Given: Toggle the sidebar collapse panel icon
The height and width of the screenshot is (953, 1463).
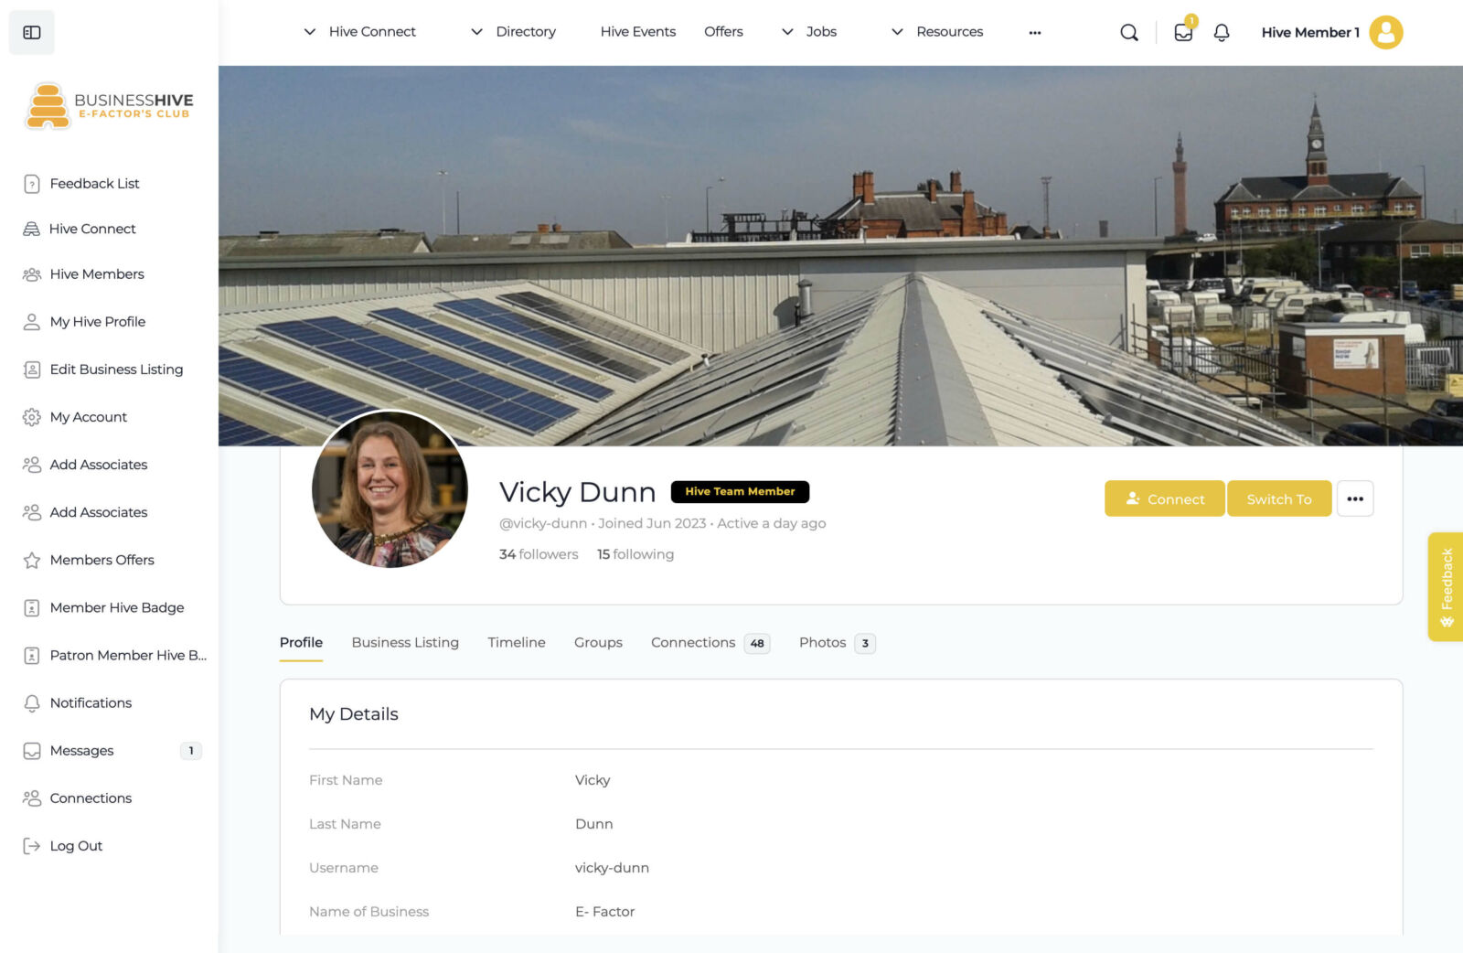Looking at the screenshot, I should pyautogui.click(x=32, y=33).
